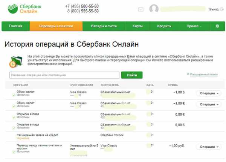Select the Кредиты tab
The height and width of the screenshot is (162, 226).
[164, 26]
